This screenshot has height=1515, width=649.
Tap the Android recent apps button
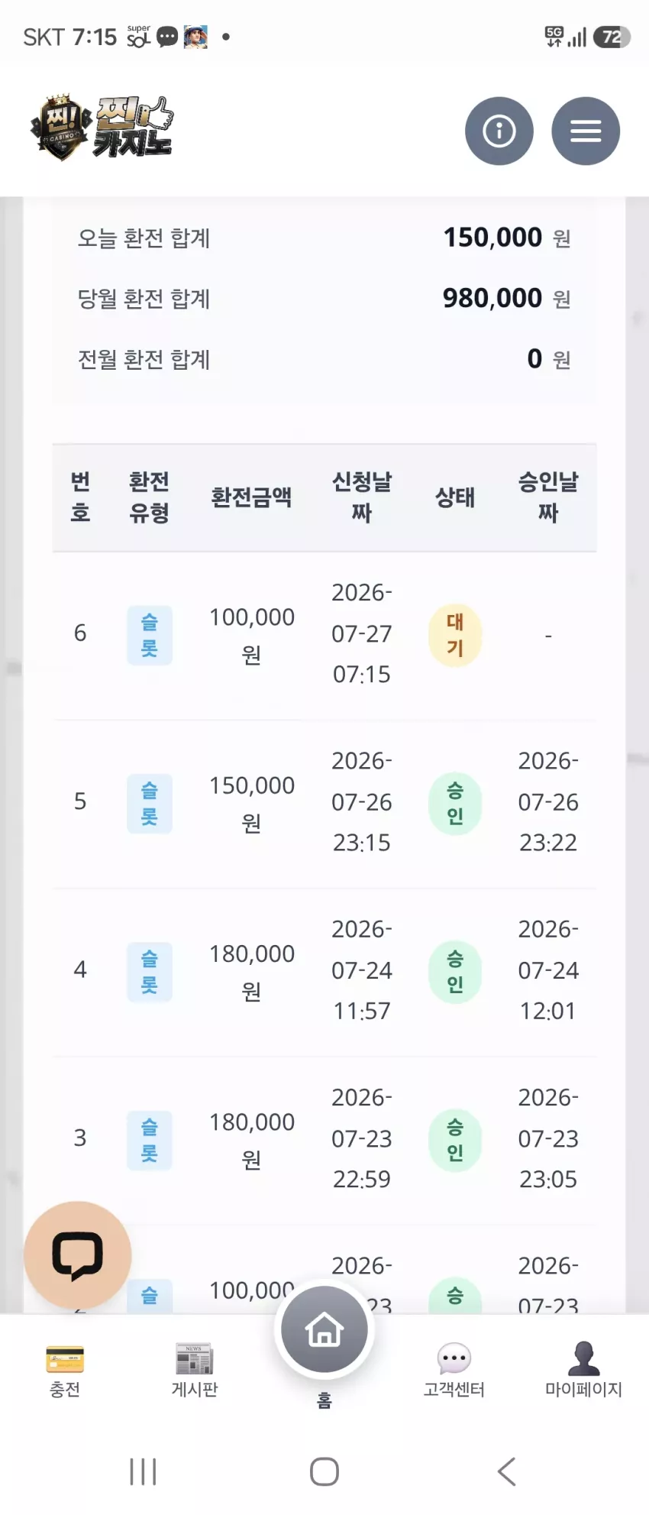point(143,1471)
